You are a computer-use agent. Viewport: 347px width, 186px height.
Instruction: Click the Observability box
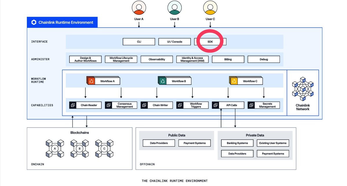click(157, 59)
